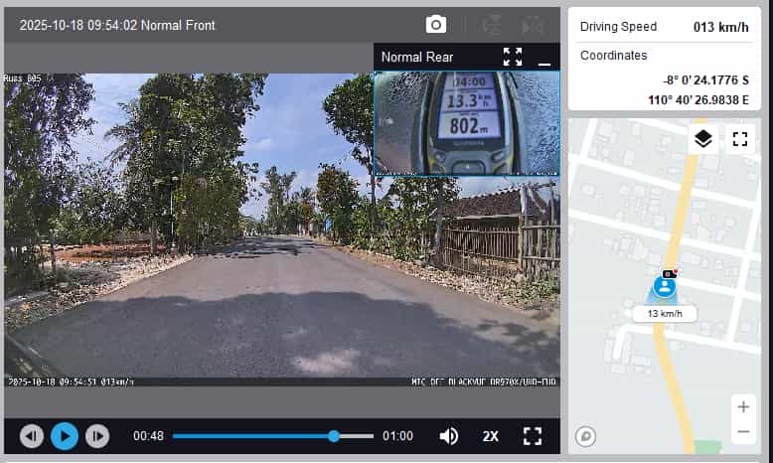This screenshot has height=463, width=773.
Task: Click the greyed-out vertical flip icon
Action: (x=492, y=25)
